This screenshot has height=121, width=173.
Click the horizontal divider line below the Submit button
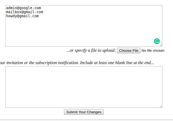pos(87,120)
